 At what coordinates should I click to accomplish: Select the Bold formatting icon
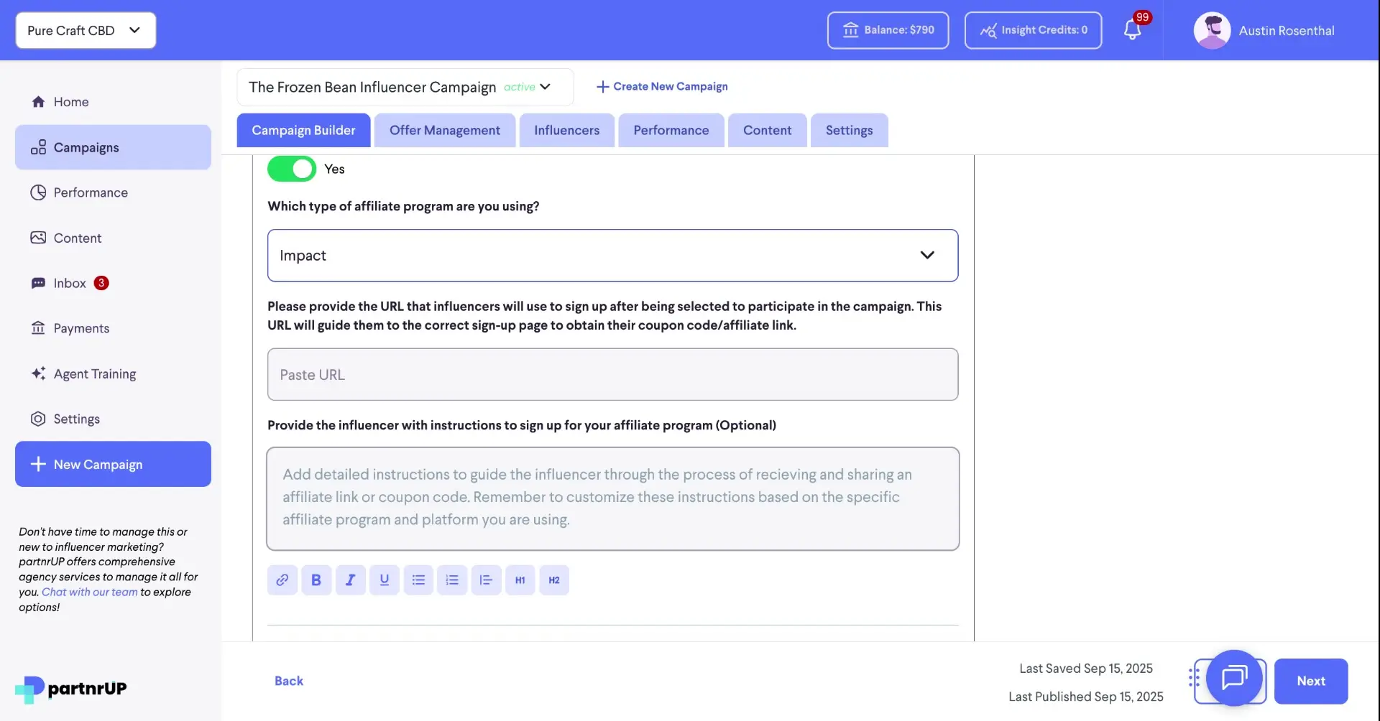[x=316, y=580]
